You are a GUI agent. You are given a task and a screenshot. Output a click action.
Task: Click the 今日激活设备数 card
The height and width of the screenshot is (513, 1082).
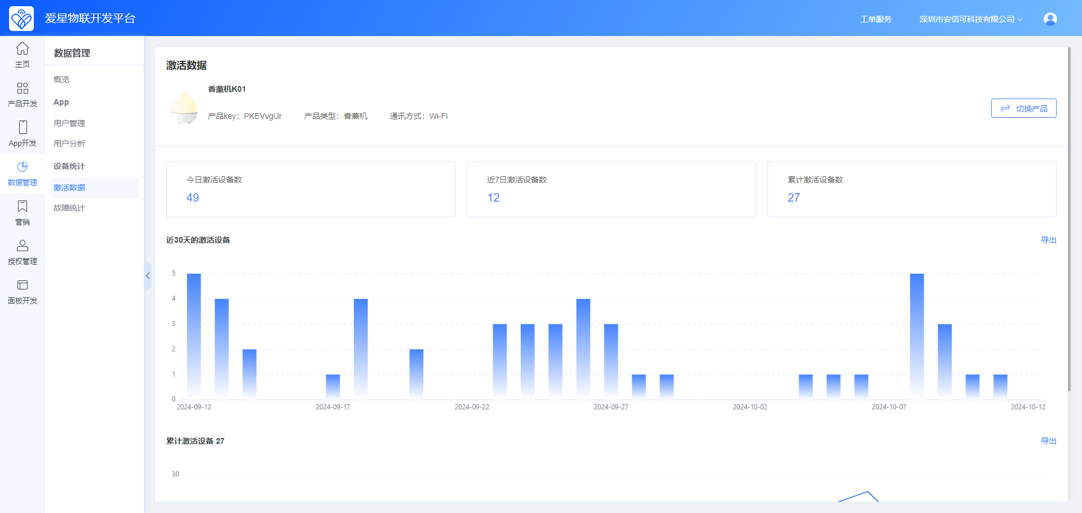pos(311,189)
